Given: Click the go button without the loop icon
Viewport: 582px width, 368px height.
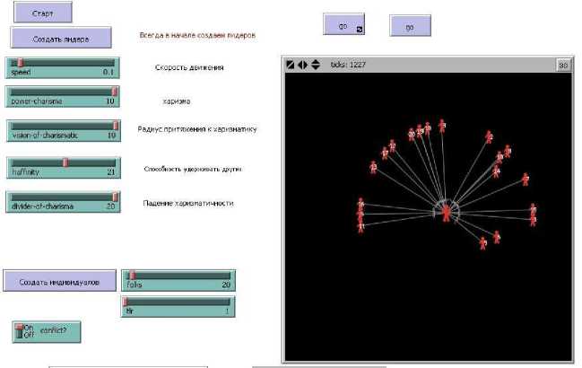Looking at the screenshot, I should tap(410, 26).
